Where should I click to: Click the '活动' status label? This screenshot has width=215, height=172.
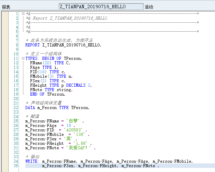[x=149, y=7]
